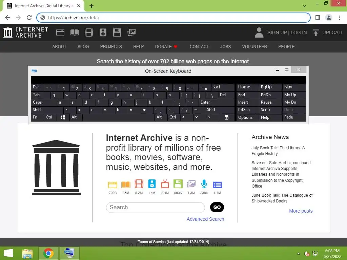Toggle the Fade key on On-Screen Keyboard
The image size is (347, 260).
[x=294, y=117]
